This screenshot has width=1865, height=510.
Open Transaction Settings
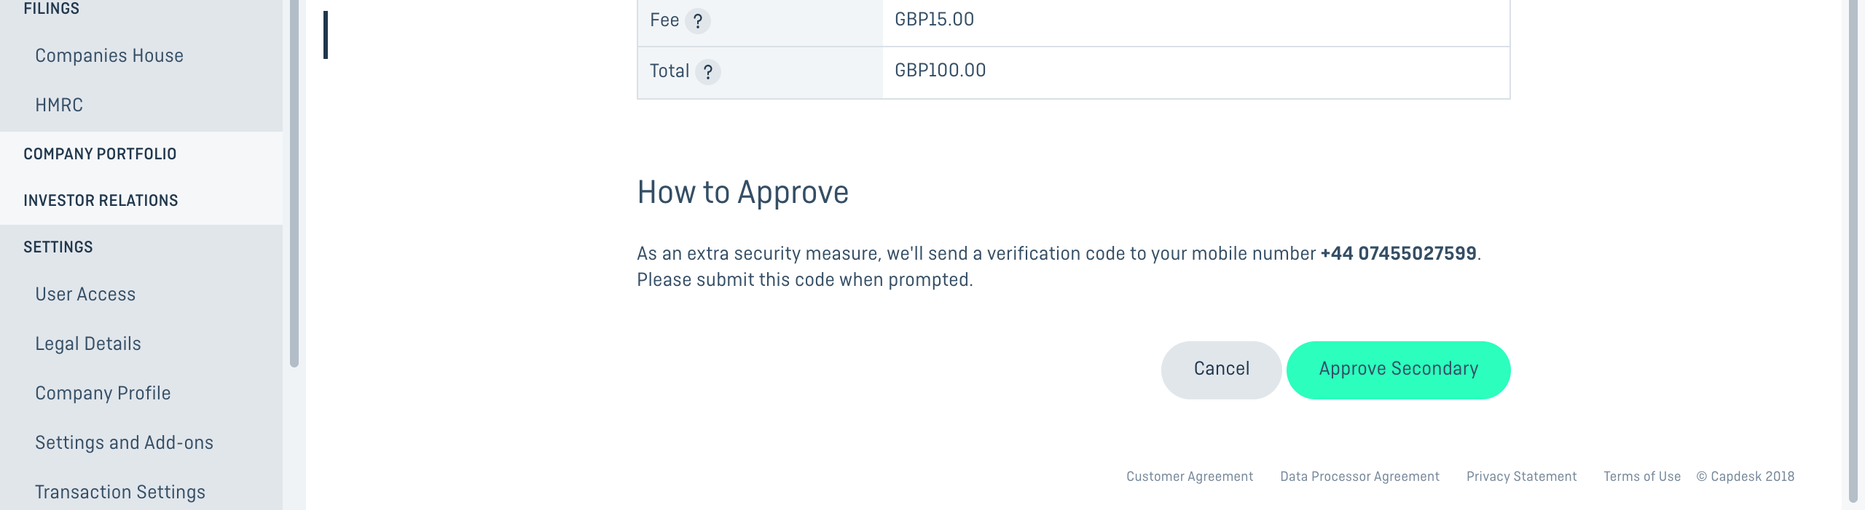point(120,493)
